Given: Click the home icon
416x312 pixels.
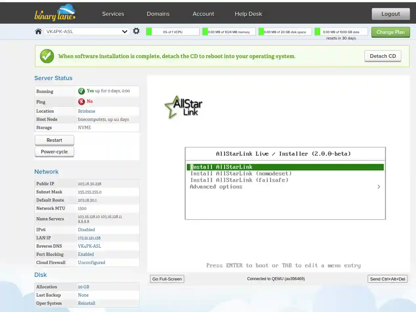Looking at the screenshot, I should [x=38, y=32].
